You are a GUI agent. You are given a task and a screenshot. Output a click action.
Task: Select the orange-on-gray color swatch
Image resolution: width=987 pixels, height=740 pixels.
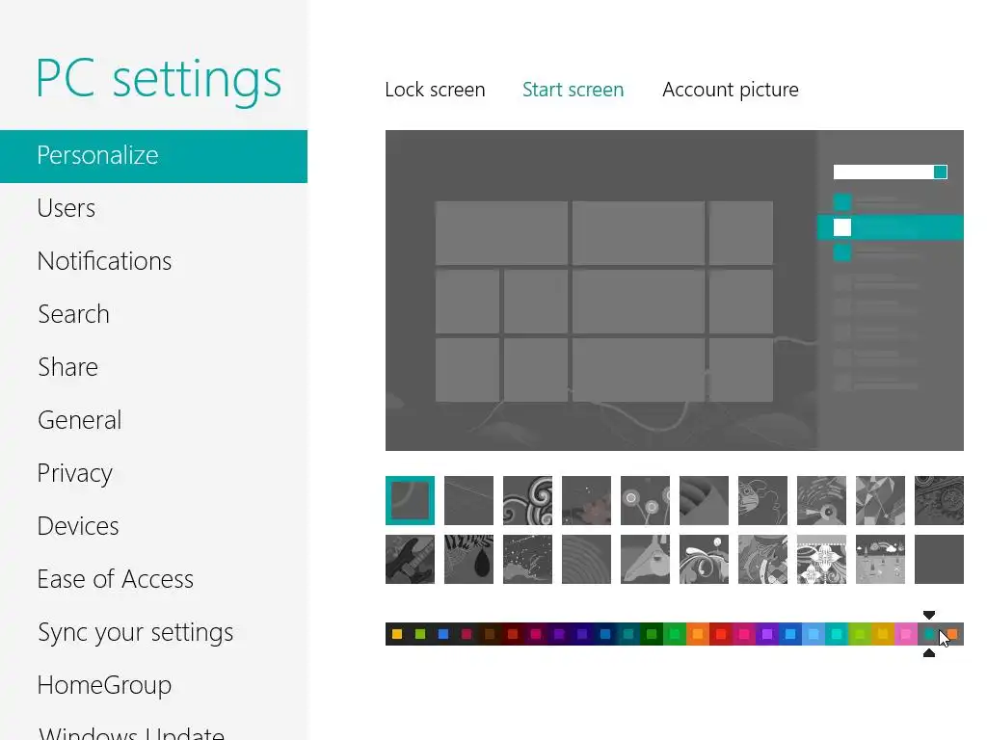(952, 634)
